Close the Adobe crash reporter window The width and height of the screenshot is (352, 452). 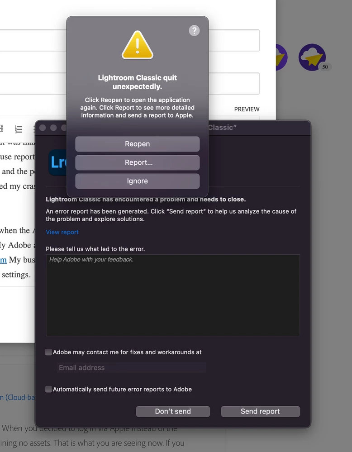(x=43, y=128)
